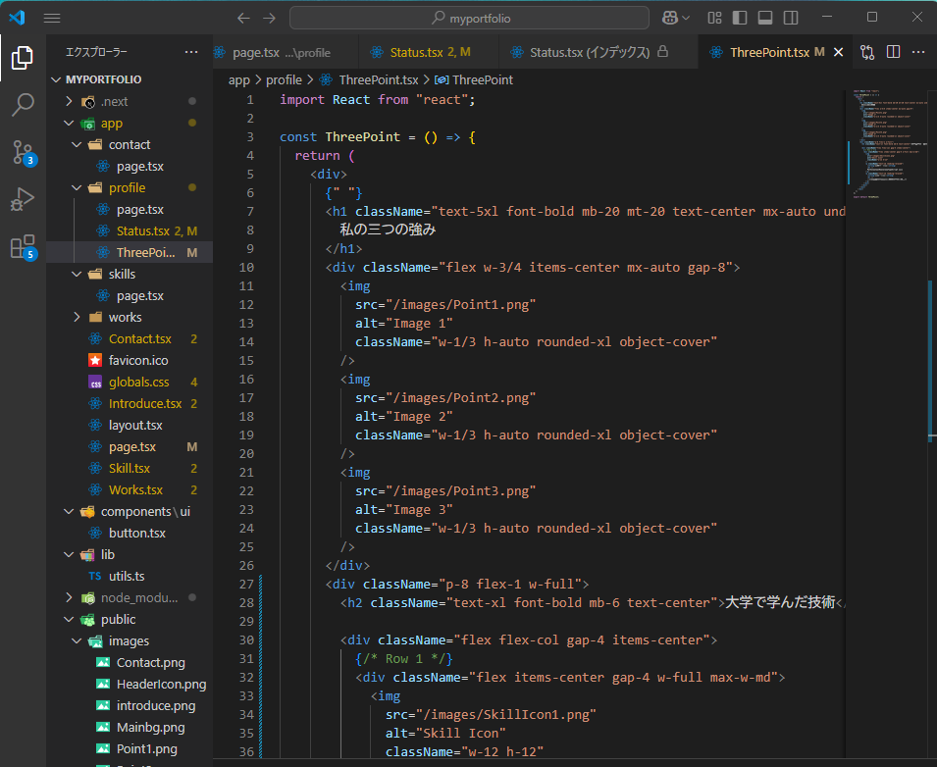The width and height of the screenshot is (937, 767).
Task: Expand the .next folder
Action: pyautogui.click(x=114, y=101)
